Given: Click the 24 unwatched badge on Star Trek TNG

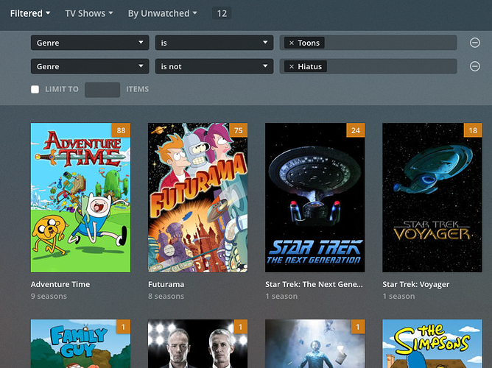Looking at the screenshot, I should 356,130.
